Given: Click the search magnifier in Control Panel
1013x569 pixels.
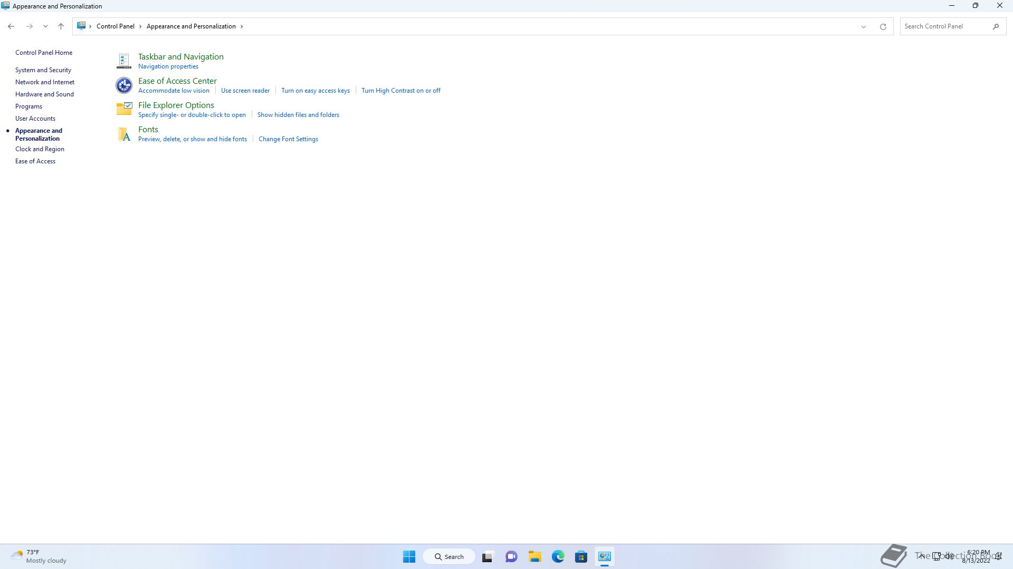Looking at the screenshot, I should (x=996, y=26).
